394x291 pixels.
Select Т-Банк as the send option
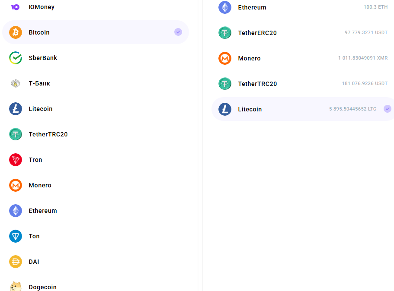coord(39,83)
